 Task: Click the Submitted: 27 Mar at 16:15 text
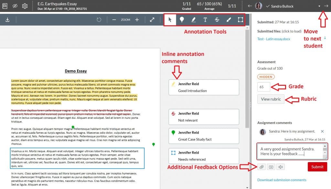(x=278, y=22)
